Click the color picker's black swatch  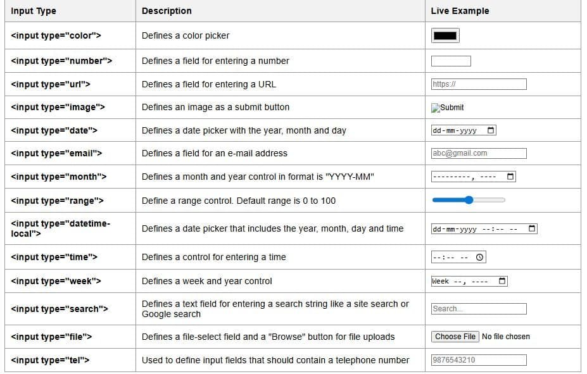[x=444, y=35]
